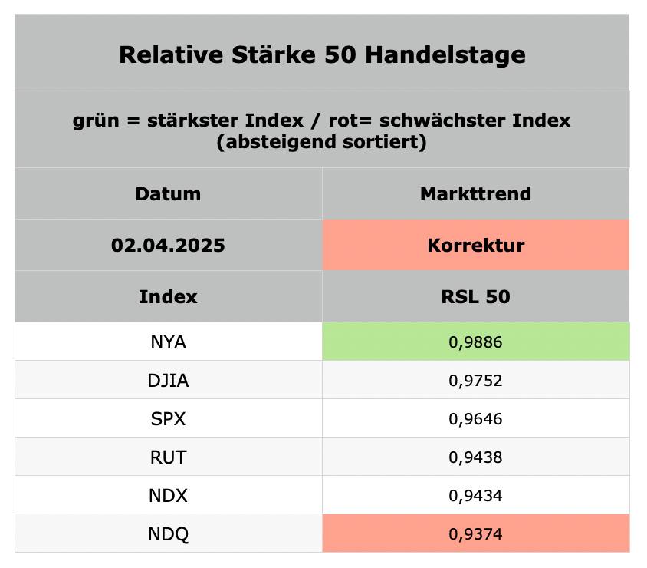The image size is (647, 568).
Task: Select the NDQ index cell
Action: (x=168, y=533)
